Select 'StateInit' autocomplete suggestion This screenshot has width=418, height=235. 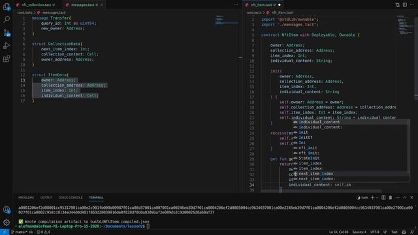[x=351, y=158]
